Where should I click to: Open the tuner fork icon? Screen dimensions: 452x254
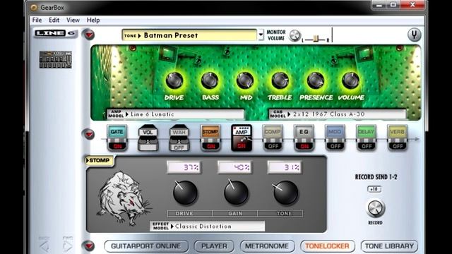(x=414, y=35)
